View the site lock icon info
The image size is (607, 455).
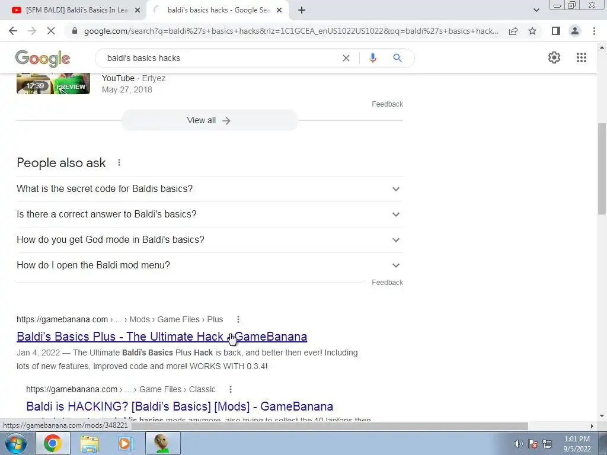pos(75,31)
